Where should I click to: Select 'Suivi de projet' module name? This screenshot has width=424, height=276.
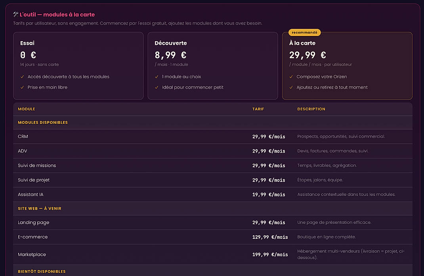tap(34, 180)
